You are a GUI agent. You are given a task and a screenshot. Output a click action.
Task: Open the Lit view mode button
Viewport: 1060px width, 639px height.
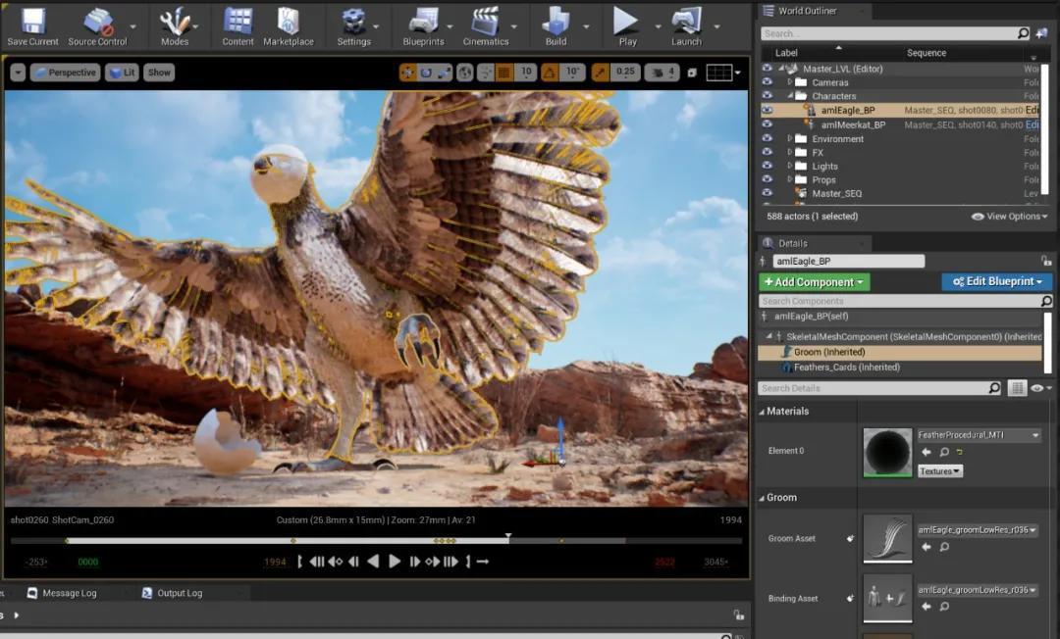tap(122, 73)
